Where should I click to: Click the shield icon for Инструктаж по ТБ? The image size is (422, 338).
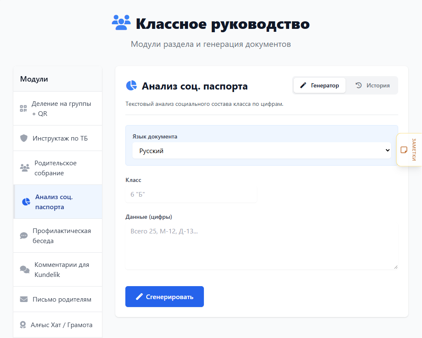point(24,138)
